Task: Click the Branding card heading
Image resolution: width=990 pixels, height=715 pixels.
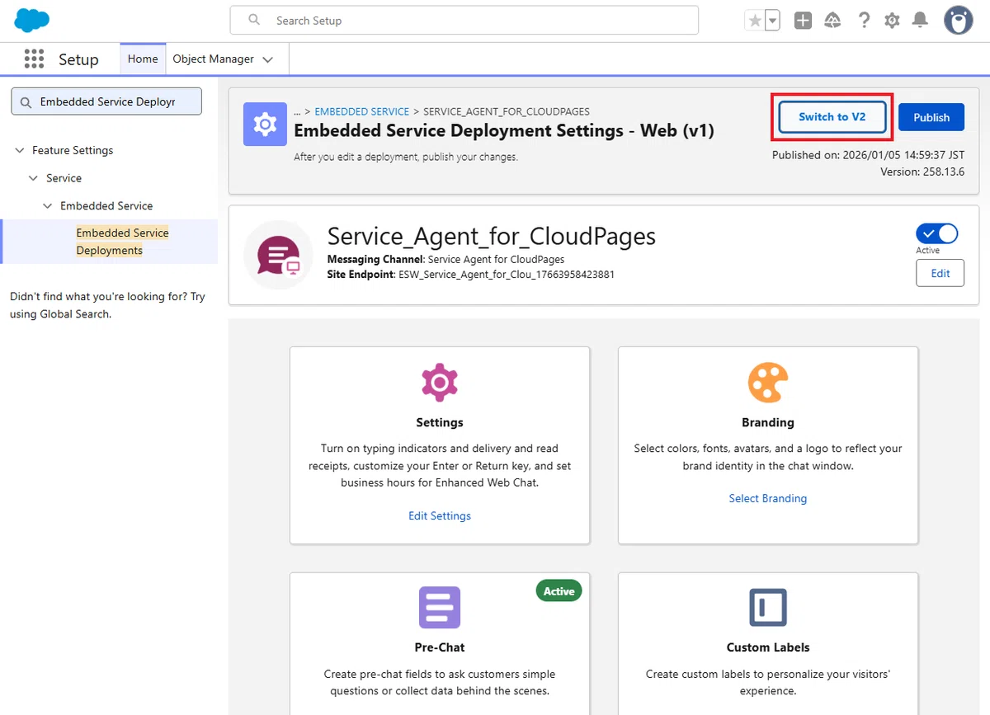Action: [x=768, y=422]
